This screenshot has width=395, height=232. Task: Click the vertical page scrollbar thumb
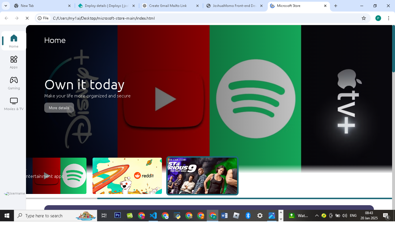[394, 48]
